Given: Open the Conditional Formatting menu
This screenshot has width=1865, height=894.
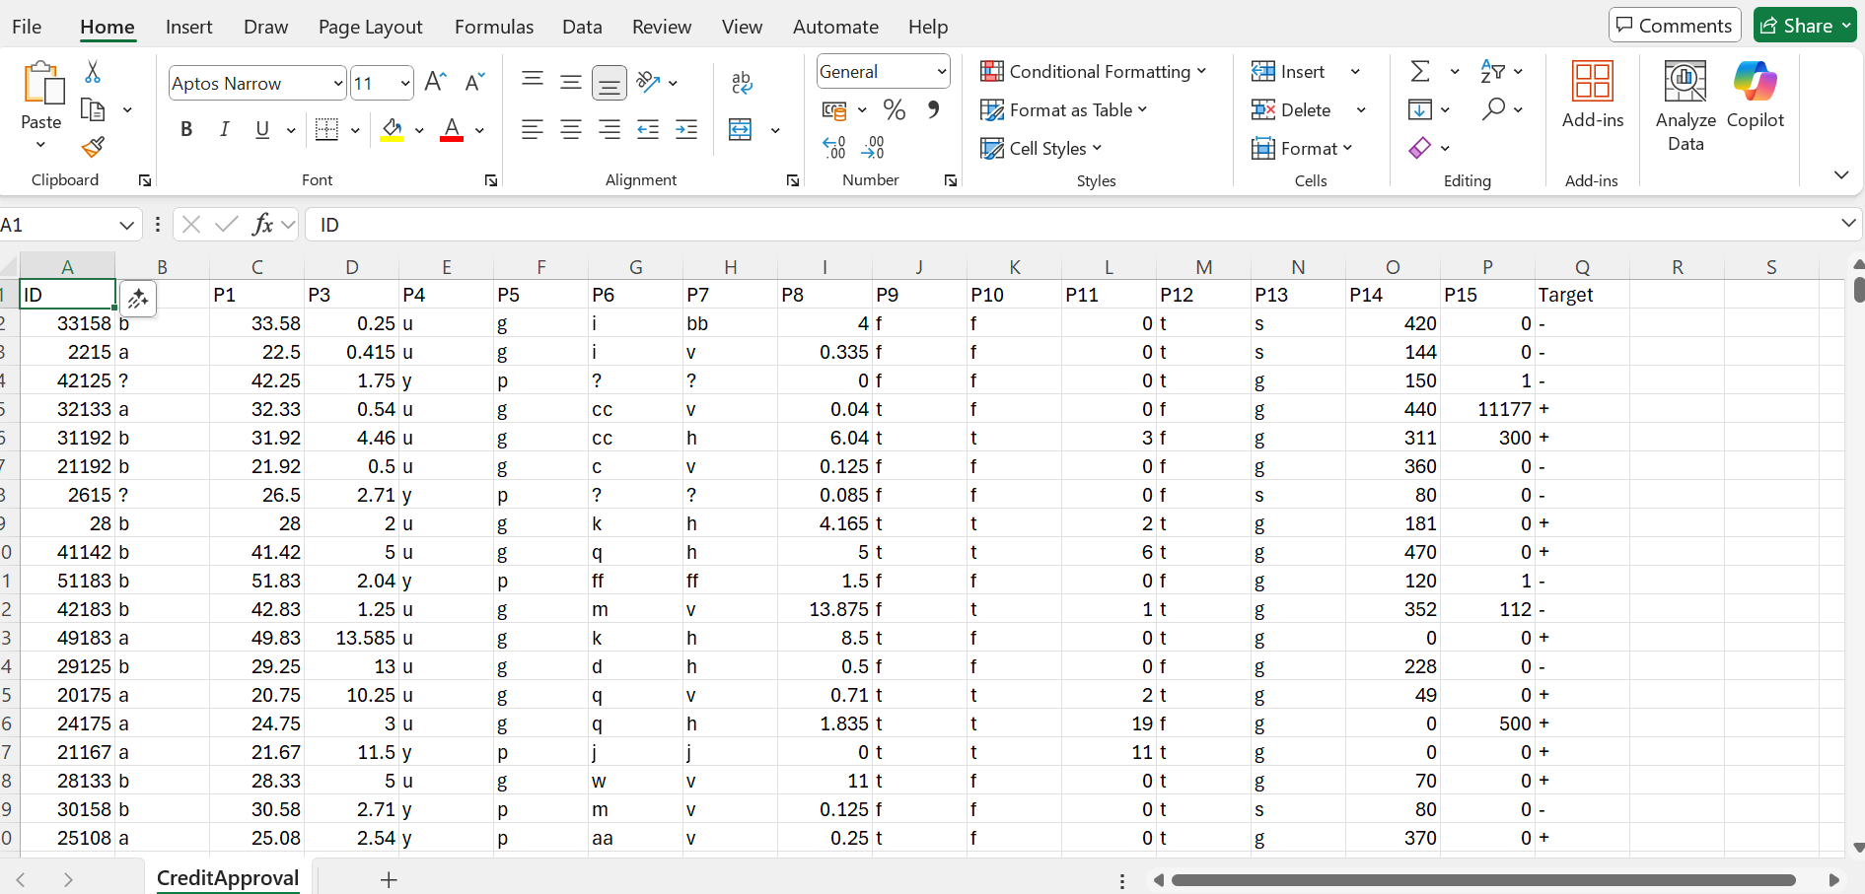Looking at the screenshot, I should pos(1093,71).
